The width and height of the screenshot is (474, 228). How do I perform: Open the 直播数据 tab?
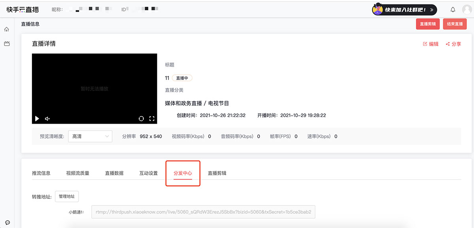(114, 173)
